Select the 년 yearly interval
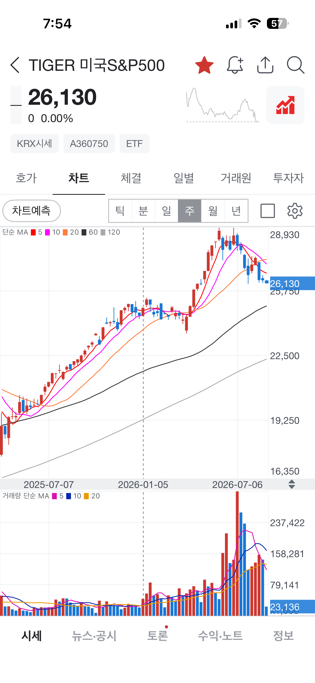 pos(236,211)
